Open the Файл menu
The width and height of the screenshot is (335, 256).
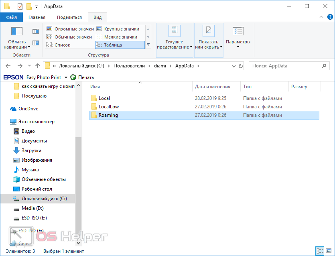[12, 17]
